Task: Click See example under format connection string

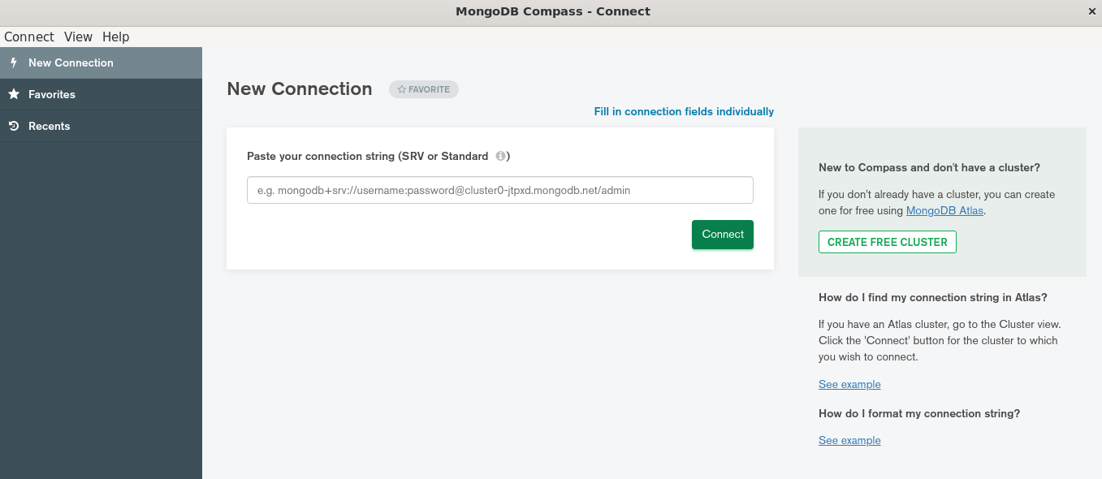Action: pyautogui.click(x=849, y=440)
